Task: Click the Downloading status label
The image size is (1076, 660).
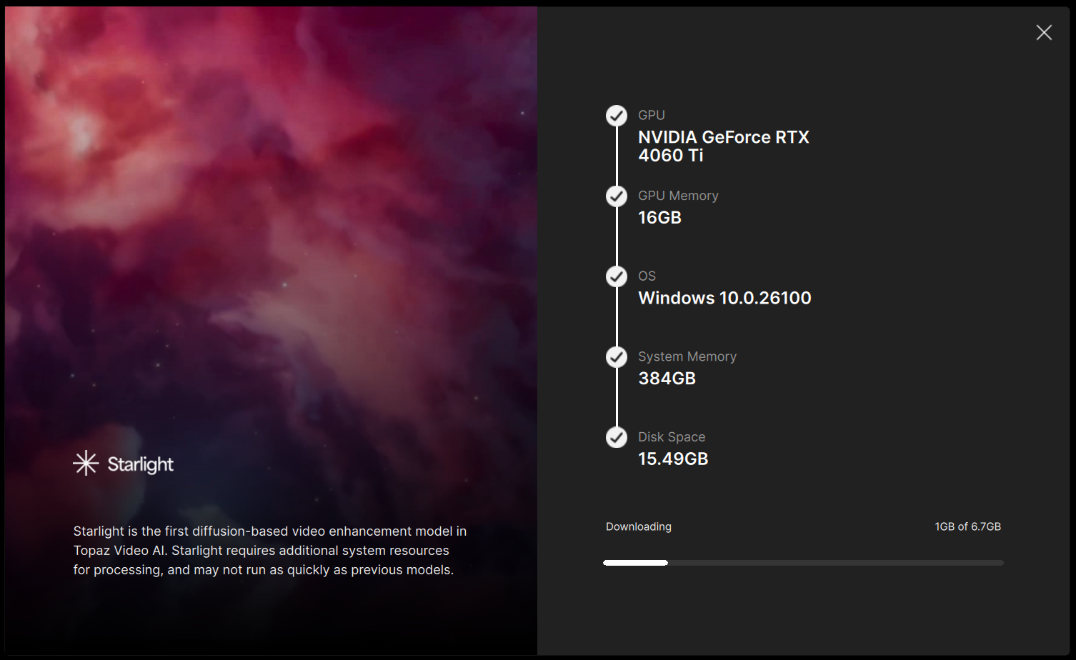Action: pos(639,526)
